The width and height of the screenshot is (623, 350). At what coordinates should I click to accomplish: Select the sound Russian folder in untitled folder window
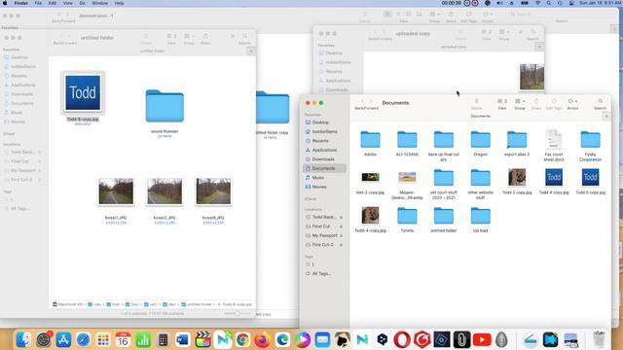165,106
